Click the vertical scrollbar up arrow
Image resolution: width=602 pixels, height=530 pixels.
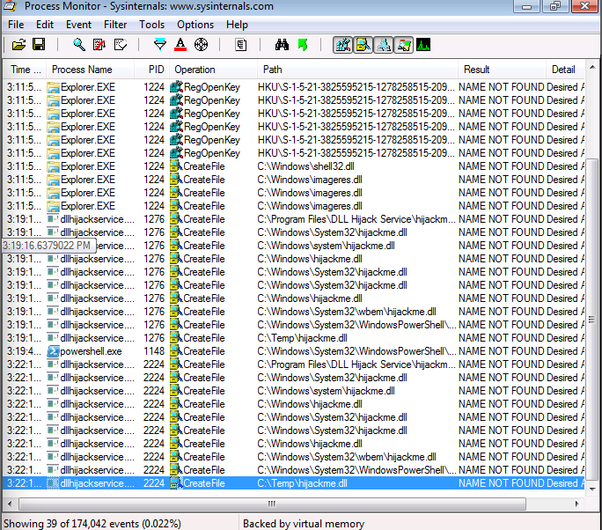coord(592,67)
